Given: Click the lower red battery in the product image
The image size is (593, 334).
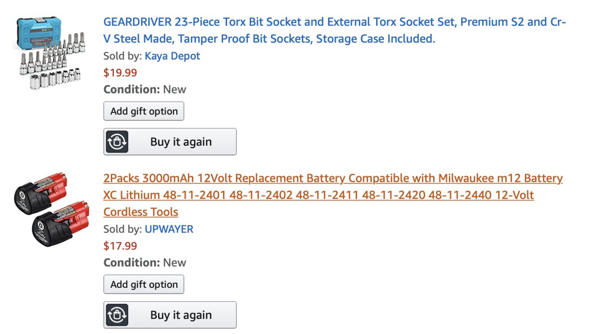Looking at the screenshot, I should click(x=60, y=224).
